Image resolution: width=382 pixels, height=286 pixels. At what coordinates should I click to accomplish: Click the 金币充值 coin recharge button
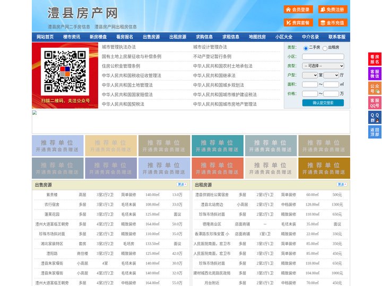click(x=333, y=23)
